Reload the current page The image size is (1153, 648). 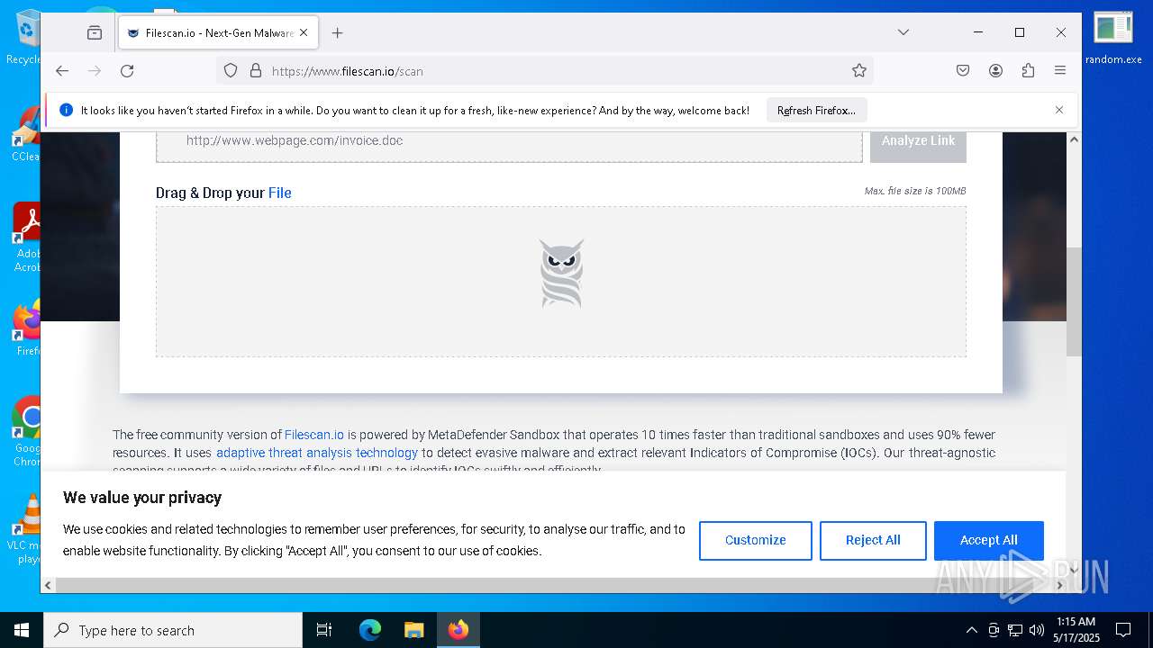[127, 70]
